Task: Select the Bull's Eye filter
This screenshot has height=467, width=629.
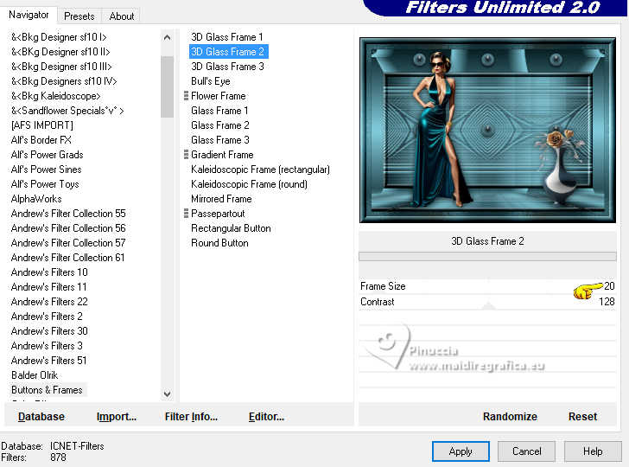Action: point(211,81)
